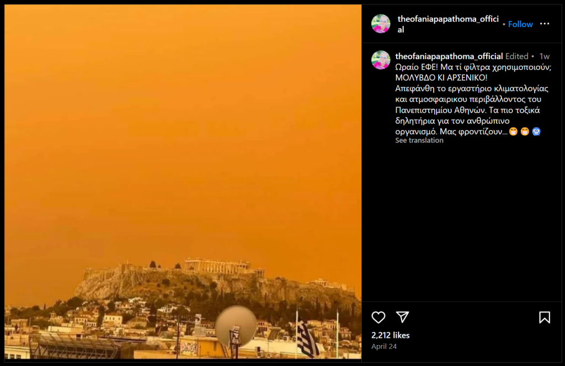The image size is (565, 366).
Task: Share the post via paper plane icon
Action: [x=402, y=317]
